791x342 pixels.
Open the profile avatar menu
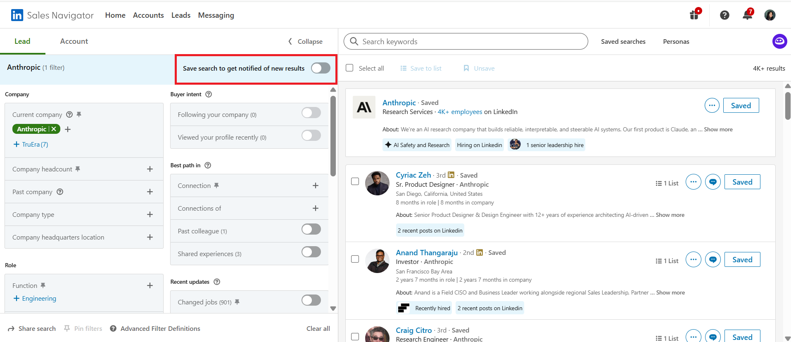pyautogui.click(x=770, y=15)
